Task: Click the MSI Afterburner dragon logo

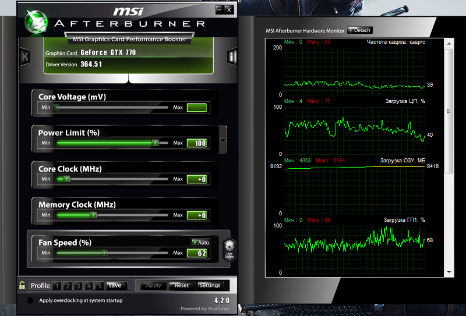Action: click(36, 21)
